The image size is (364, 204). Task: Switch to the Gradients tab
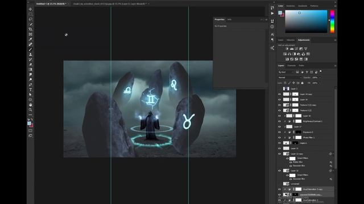pos(303,6)
